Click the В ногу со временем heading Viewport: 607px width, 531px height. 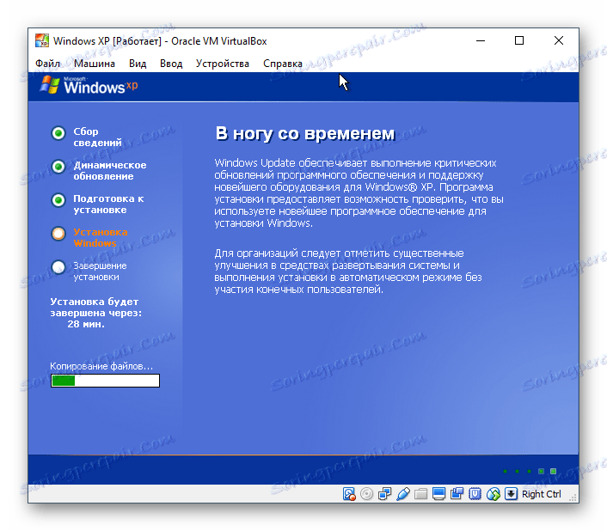[305, 134]
